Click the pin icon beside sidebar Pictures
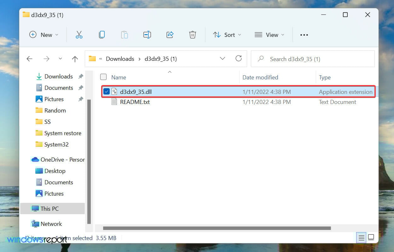 81,99
